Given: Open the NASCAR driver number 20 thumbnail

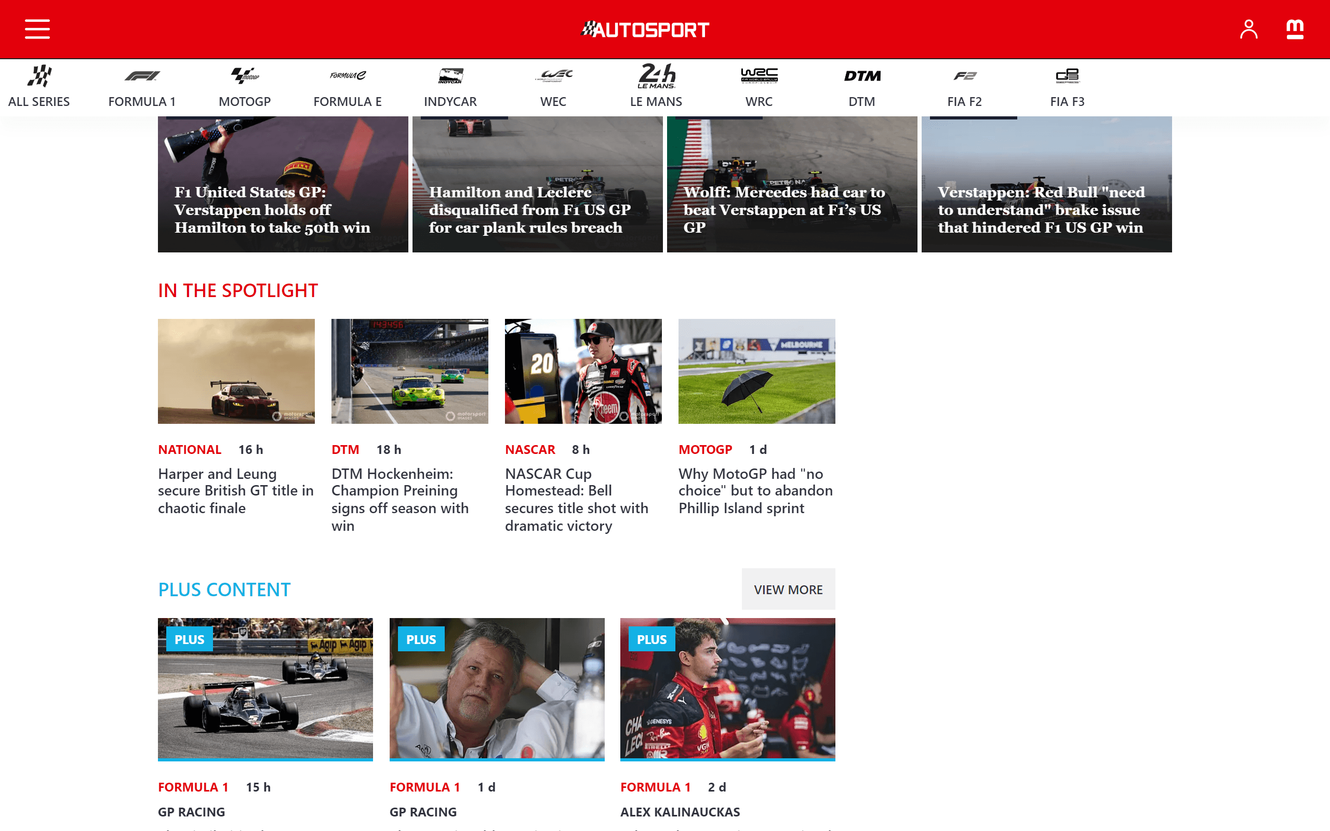Looking at the screenshot, I should (x=583, y=371).
